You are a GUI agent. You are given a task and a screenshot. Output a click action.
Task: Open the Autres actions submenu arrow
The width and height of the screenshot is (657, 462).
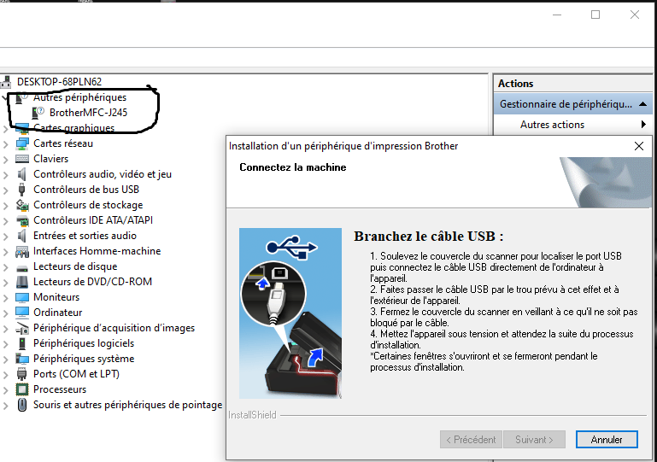[643, 125]
